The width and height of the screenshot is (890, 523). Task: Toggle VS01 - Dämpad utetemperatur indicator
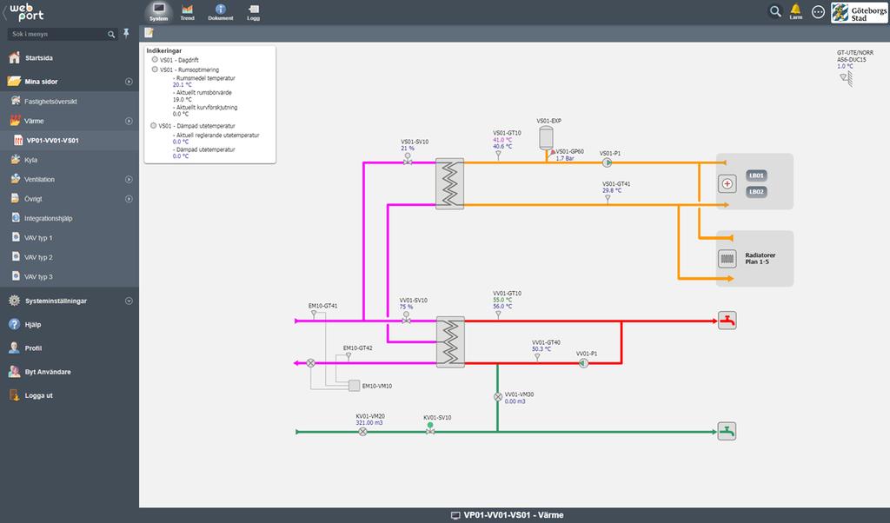point(154,125)
